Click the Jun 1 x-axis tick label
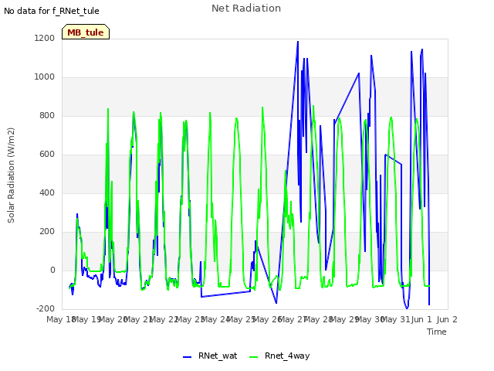494x371 pixels. [421, 319]
